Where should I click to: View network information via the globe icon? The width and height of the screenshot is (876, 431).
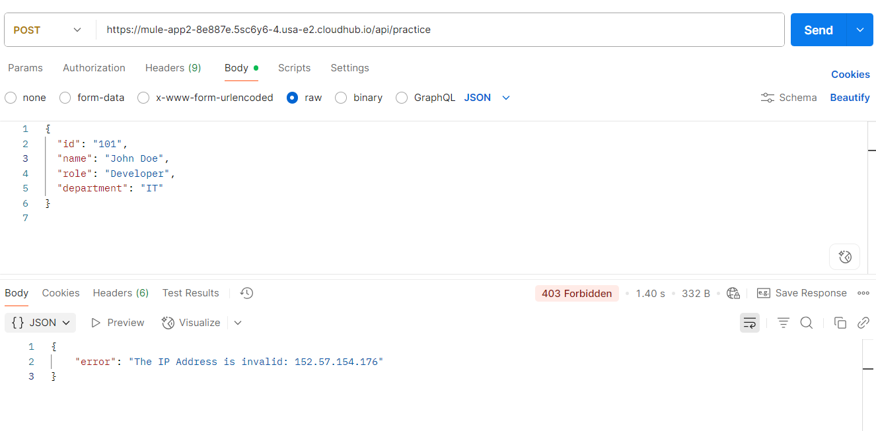coord(733,293)
